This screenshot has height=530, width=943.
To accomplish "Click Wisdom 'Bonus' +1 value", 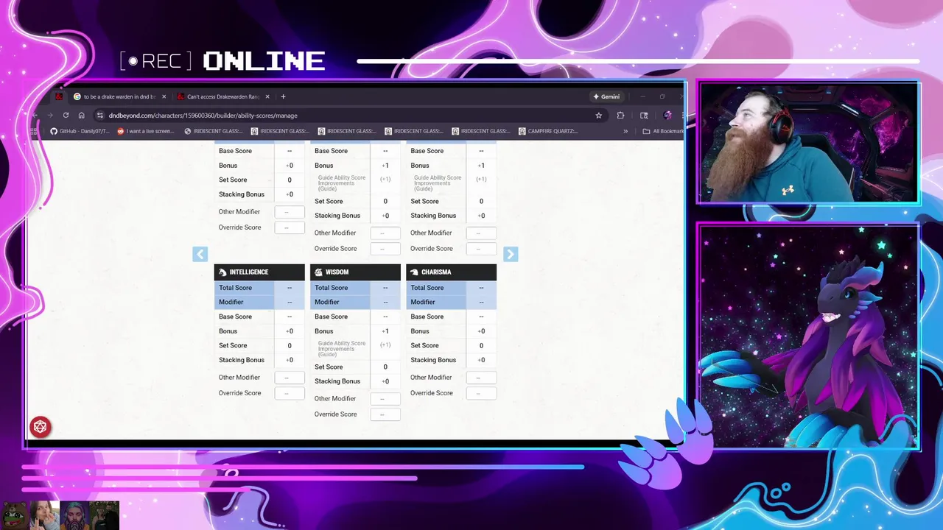I will click(385, 331).
